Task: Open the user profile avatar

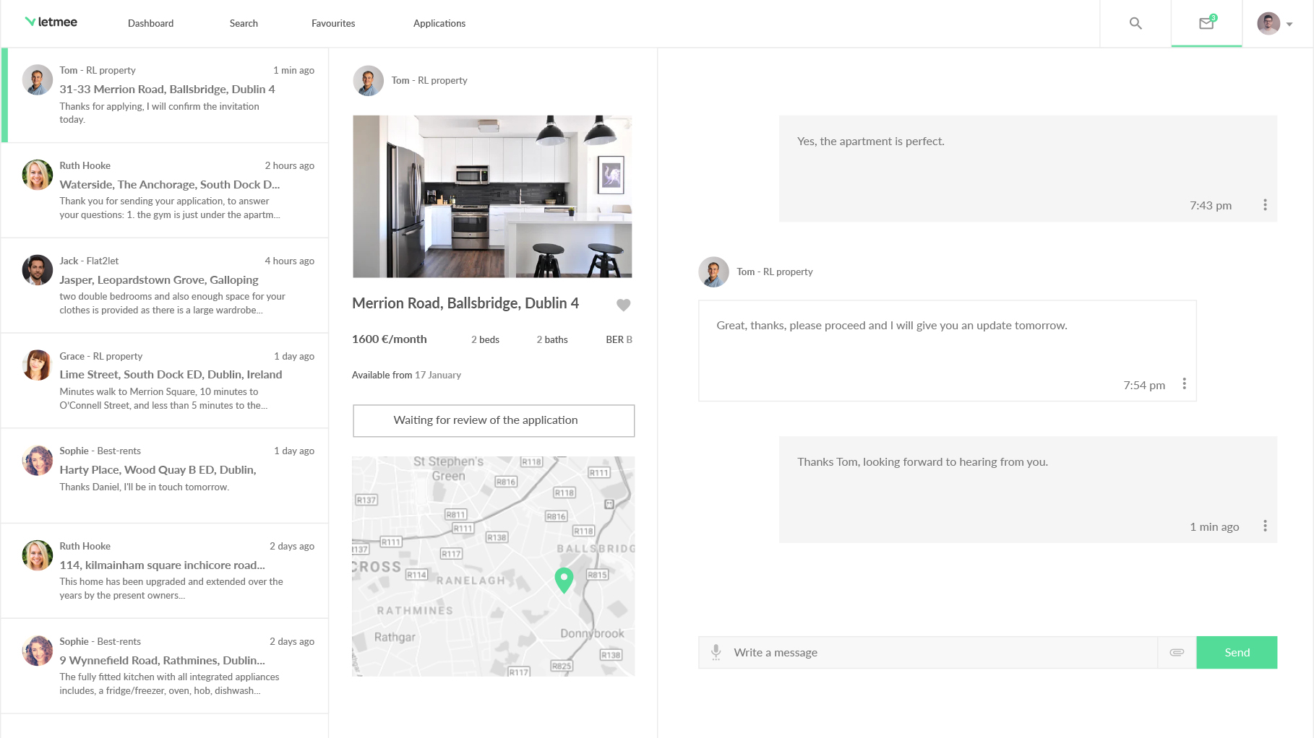Action: pyautogui.click(x=1268, y=23)
